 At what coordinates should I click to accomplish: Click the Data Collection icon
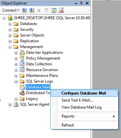coord(22,64)
